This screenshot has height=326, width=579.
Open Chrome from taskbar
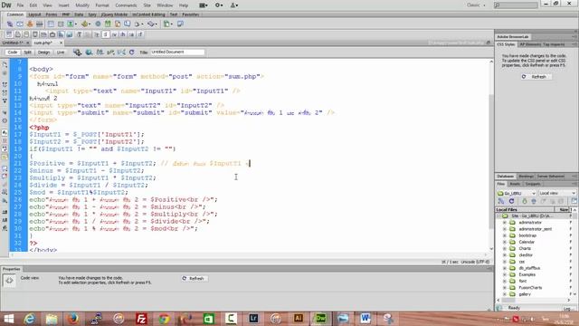(164, 319)
